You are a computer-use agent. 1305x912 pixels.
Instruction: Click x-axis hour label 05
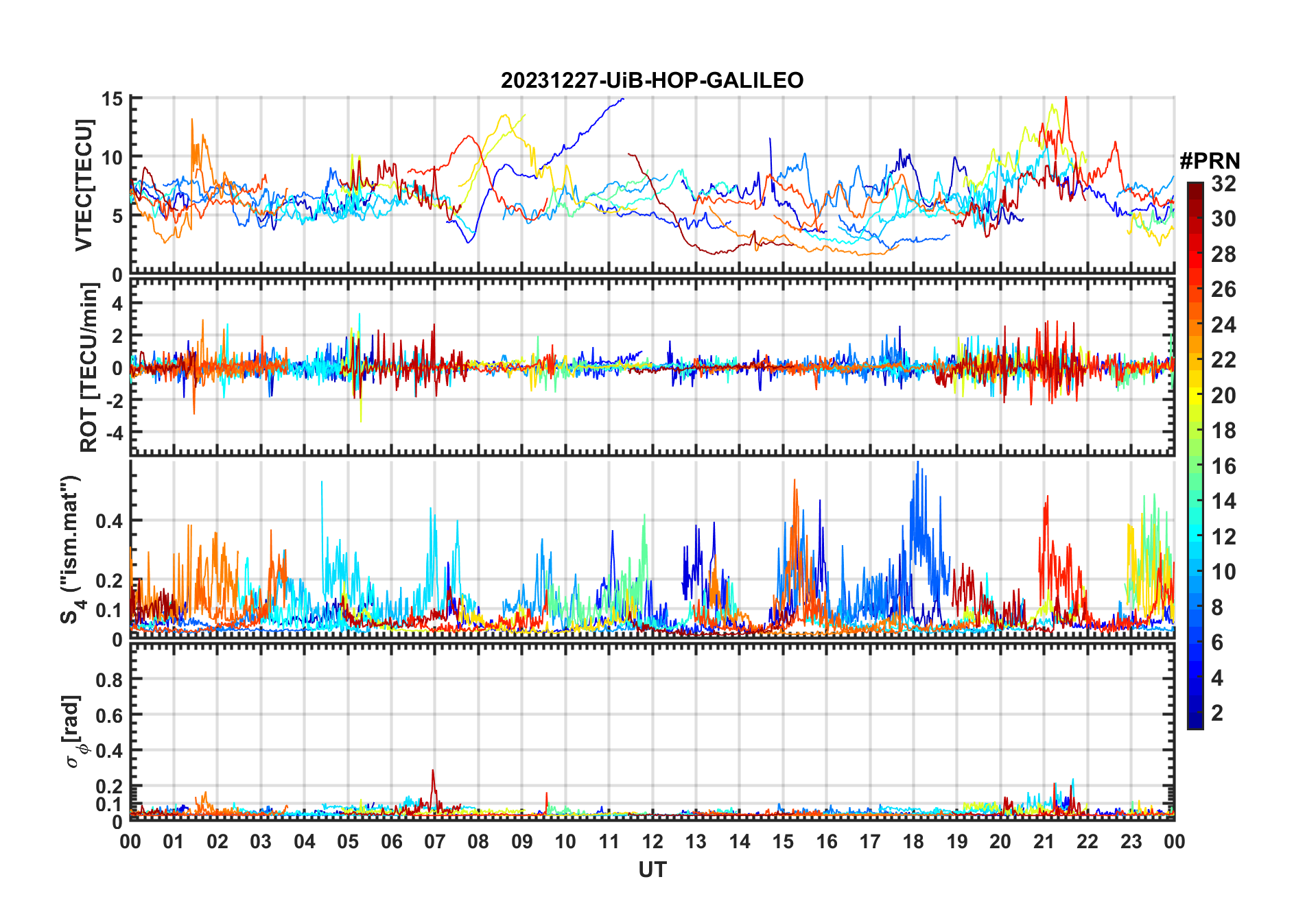pos(348,842)
